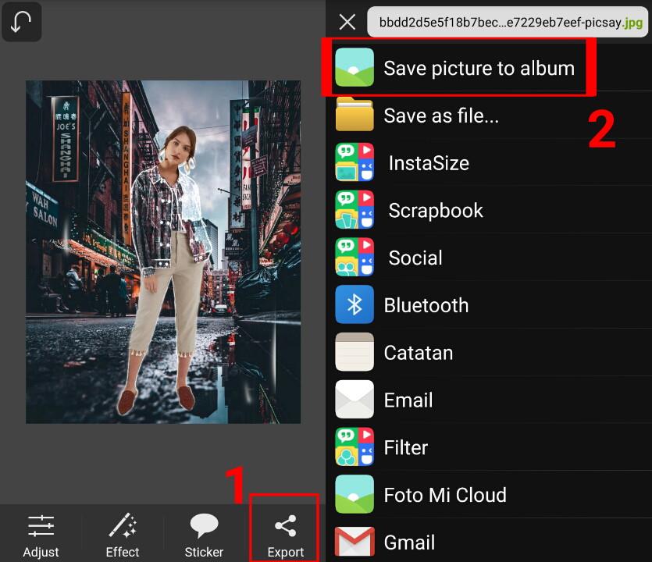Image resolution: width=652 pixels, height=562 pixels.
Task: Tap the Adjust label
Action: (x=41, y=552)
